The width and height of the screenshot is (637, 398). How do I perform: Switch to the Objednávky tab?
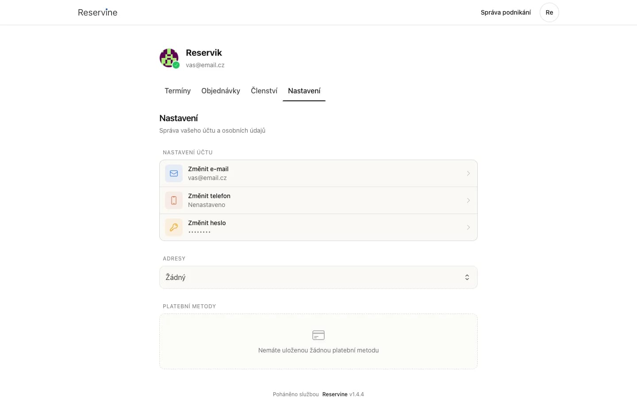[x=221, y=91]
